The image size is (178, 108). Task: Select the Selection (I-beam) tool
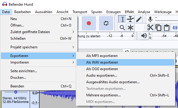pyautogui.click(x=122, y=19)
